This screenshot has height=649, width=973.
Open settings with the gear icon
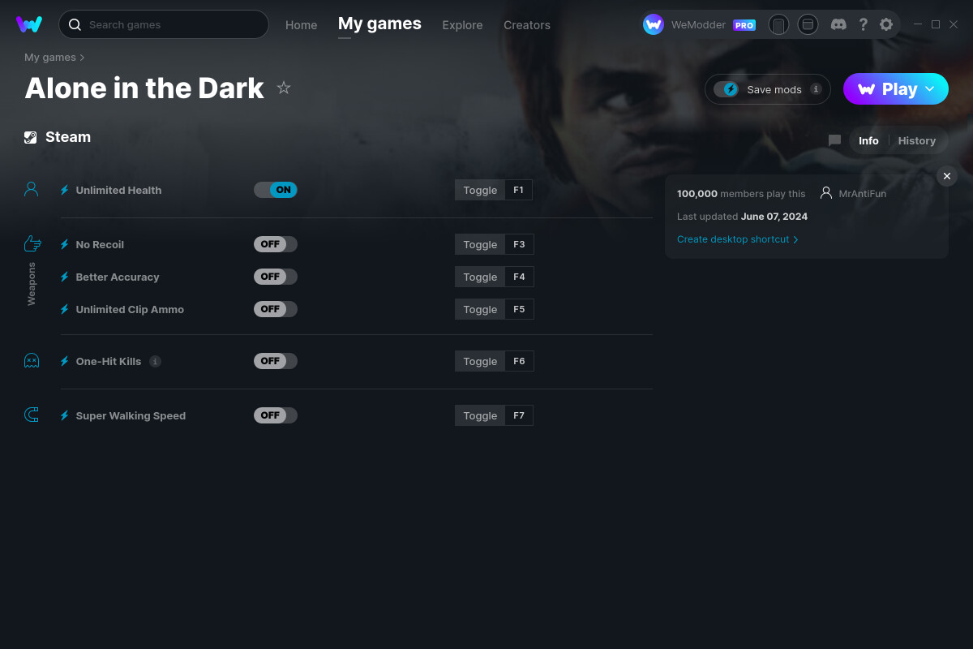pos(886,24)
